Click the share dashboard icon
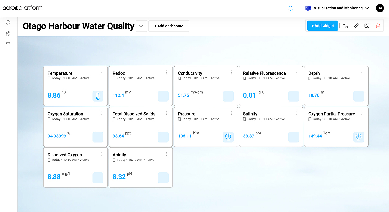The image size is (389, 212). [345, 26]
